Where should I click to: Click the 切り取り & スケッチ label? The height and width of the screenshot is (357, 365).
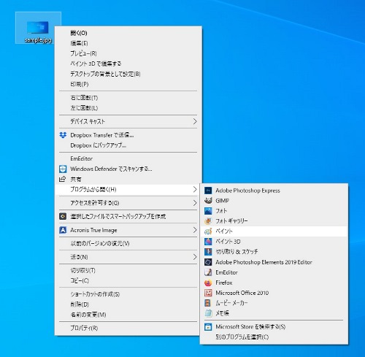pyautogui.click(x=237, y=252)
